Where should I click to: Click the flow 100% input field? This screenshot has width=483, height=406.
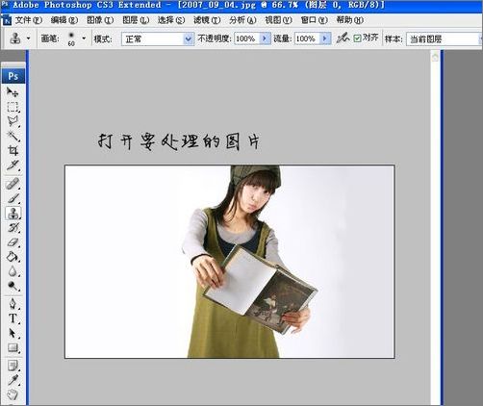coord(307,38)
